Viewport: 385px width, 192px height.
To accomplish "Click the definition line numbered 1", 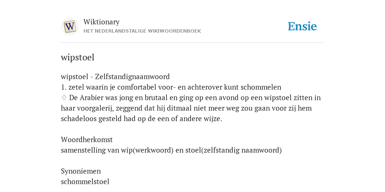I will (171, 87).
